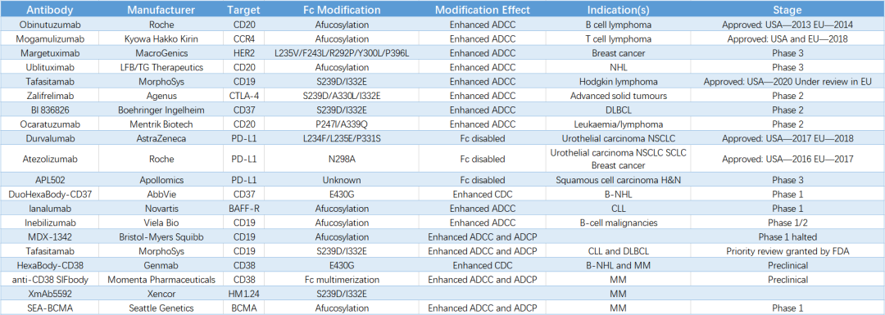Viewport: 885px width, 315px height.
Task: Click the Stage column header
Action: pyautogui.click(x=788, y=10)
